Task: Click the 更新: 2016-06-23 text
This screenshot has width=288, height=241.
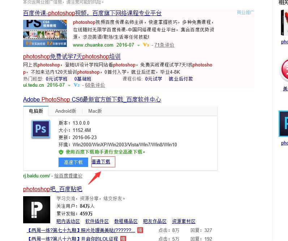Action: 77,137
